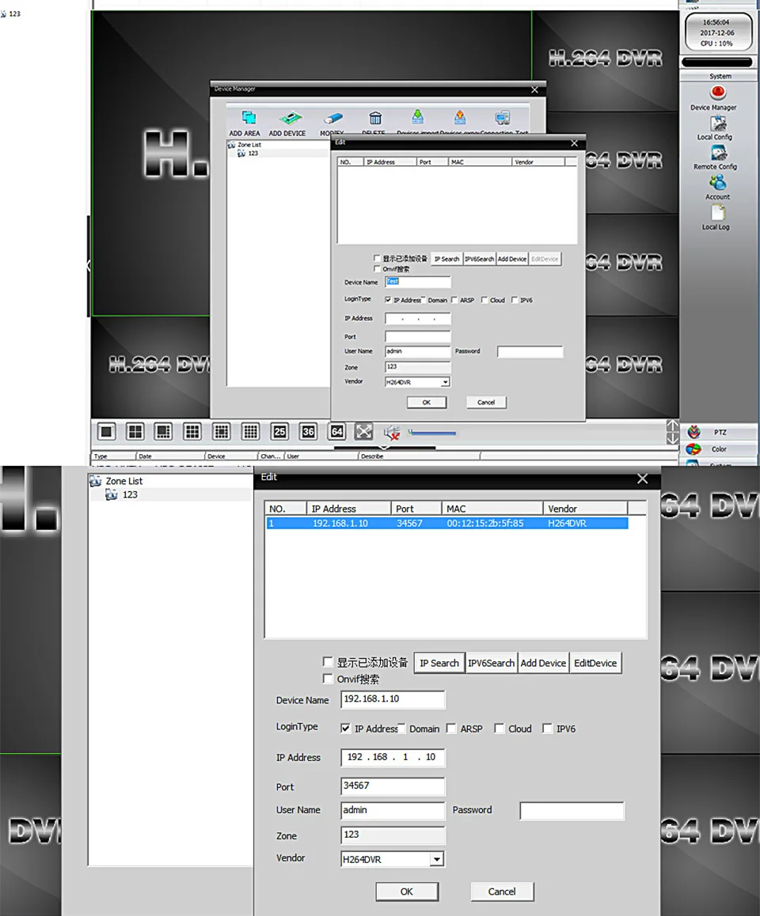Tick 显示已添加设备 in the enlarged Edit dialog

click(x=328, y=662)
